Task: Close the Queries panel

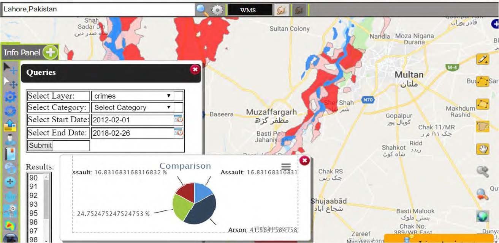Action: tap(195, 69)
